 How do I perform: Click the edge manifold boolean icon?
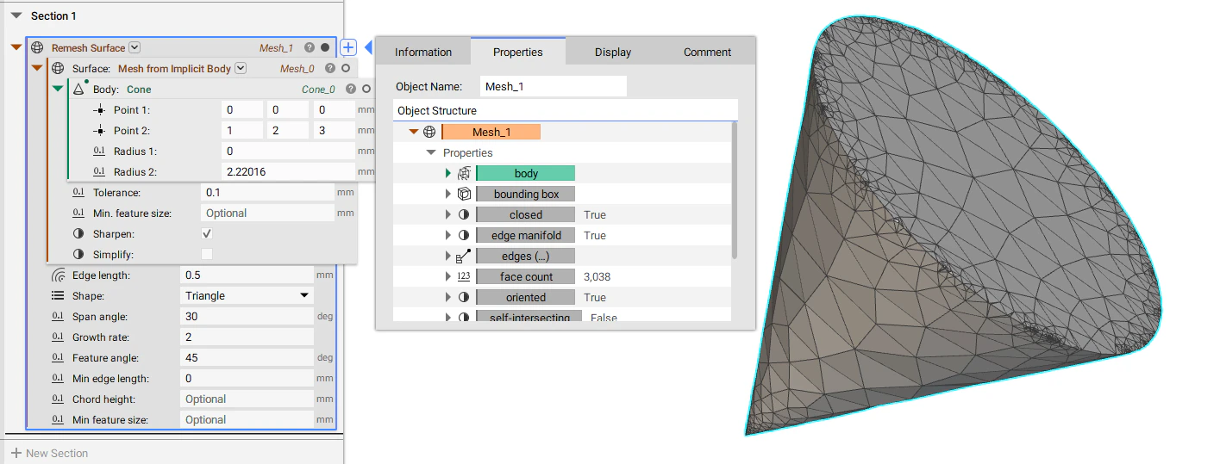point(464,235)
